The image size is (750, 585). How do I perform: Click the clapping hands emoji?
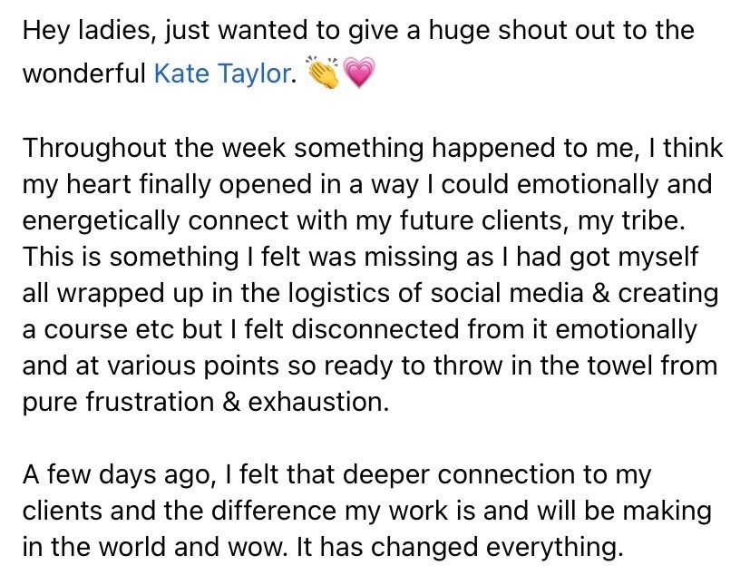coord(323,73)
